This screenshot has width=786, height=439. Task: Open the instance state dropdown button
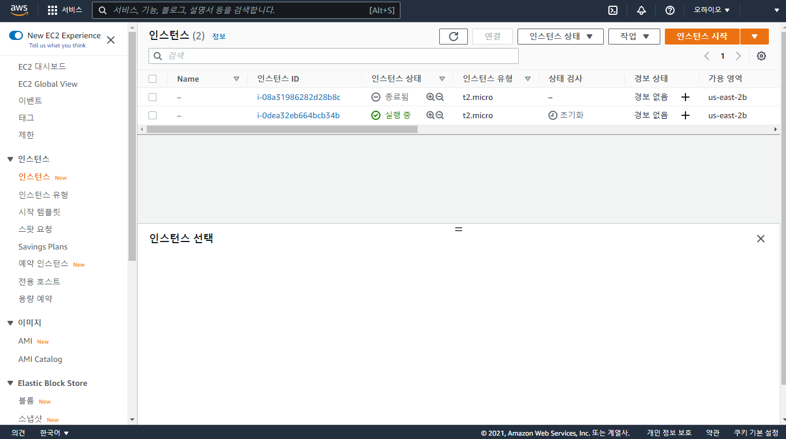560,37
